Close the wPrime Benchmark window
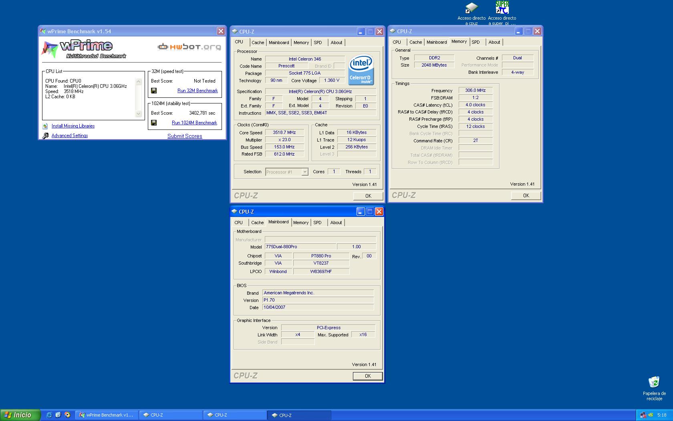This screenshot has width=673, height=421. [221, 31]
